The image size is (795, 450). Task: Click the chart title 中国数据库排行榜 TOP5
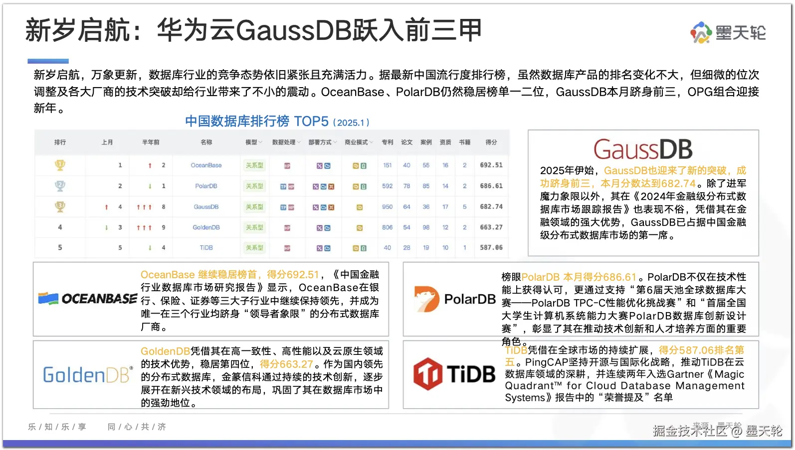(256, 121)
